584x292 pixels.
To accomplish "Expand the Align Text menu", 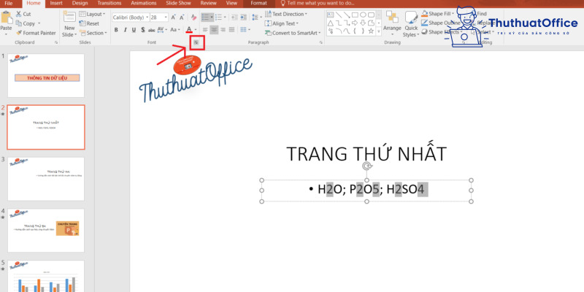I will coord(282,23).
